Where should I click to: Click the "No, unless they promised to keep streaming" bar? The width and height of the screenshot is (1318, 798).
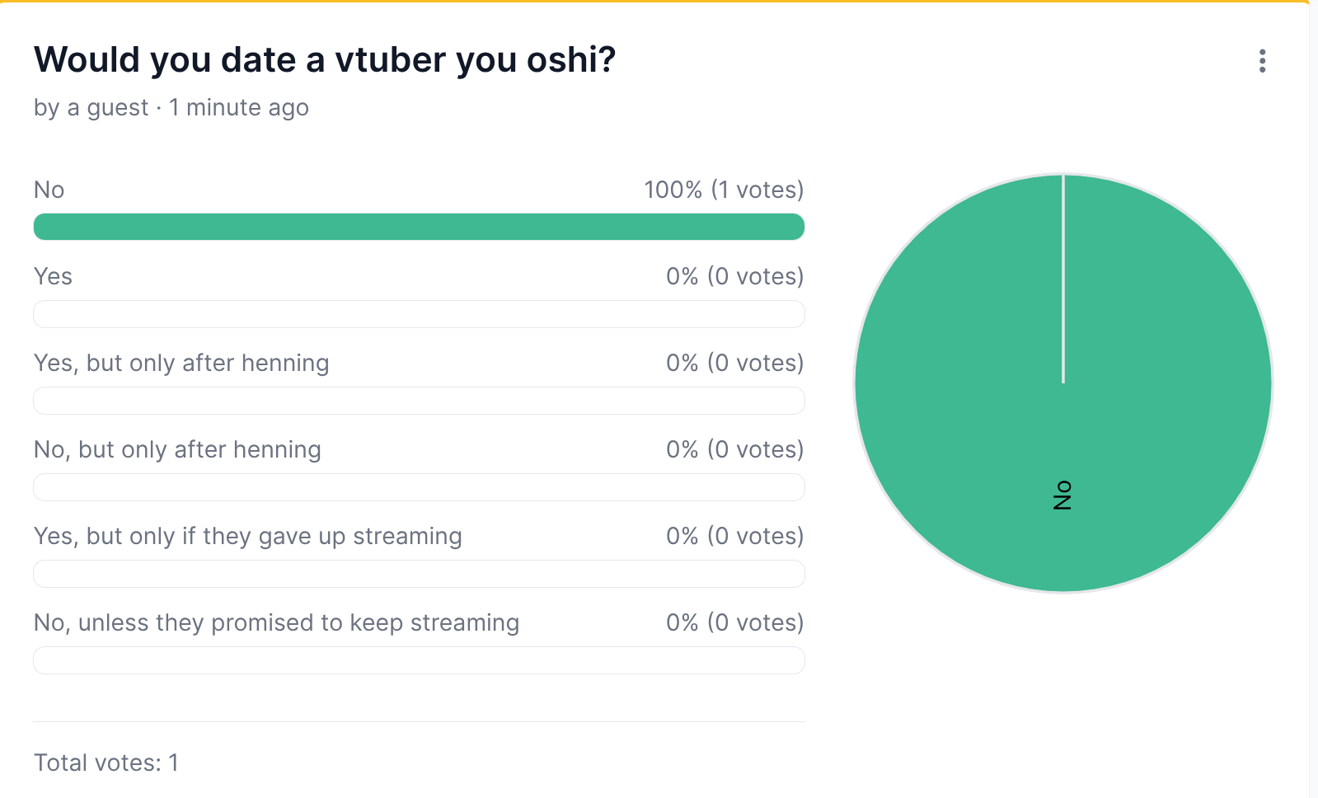(x=419, y=660)
